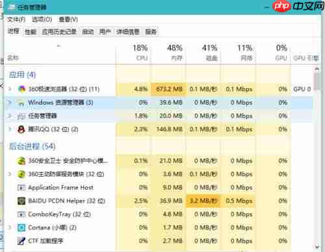Open the 选项(O) menu
This screenshot has height=252, width=325.
[x=42, y=19]
